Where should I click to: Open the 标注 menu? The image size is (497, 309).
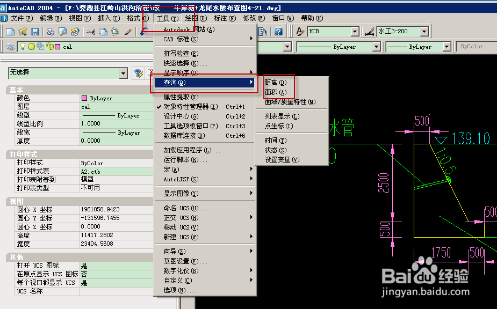pyautogui.click(x=225, y=18)
